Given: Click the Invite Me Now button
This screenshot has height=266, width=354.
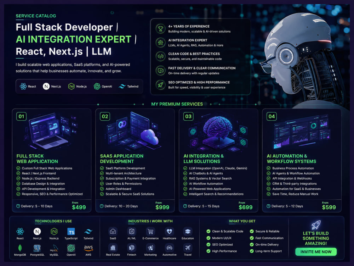Looking at the screenshot, I should pyautogui.click(x=316, y=252).
